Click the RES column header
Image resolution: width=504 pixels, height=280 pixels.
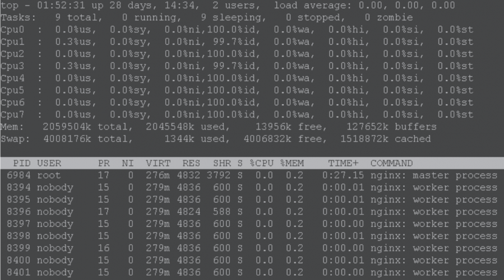pyautogui.click(x=191, y=164)
